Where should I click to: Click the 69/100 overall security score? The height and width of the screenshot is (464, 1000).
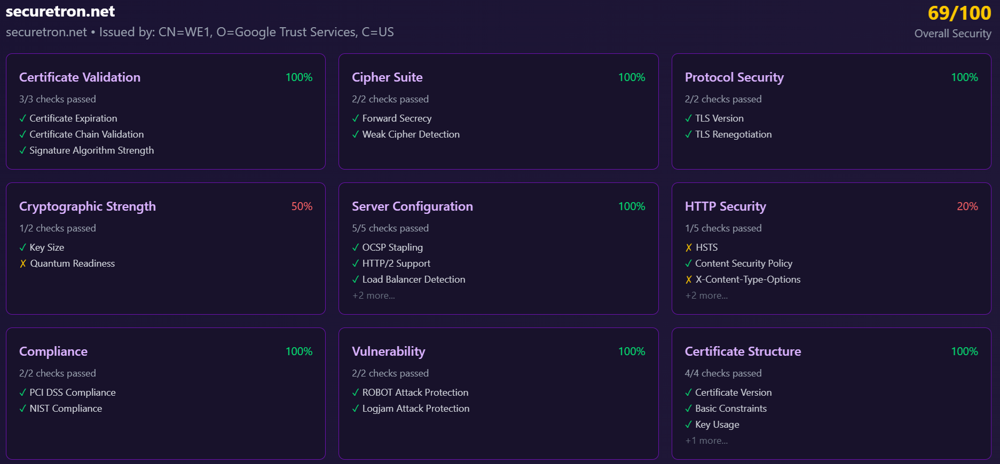pyautogui.click(x=959, y=13)
